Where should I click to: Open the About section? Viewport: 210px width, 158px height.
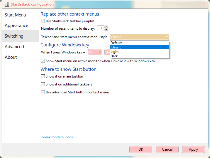click(x=11, y=57)
